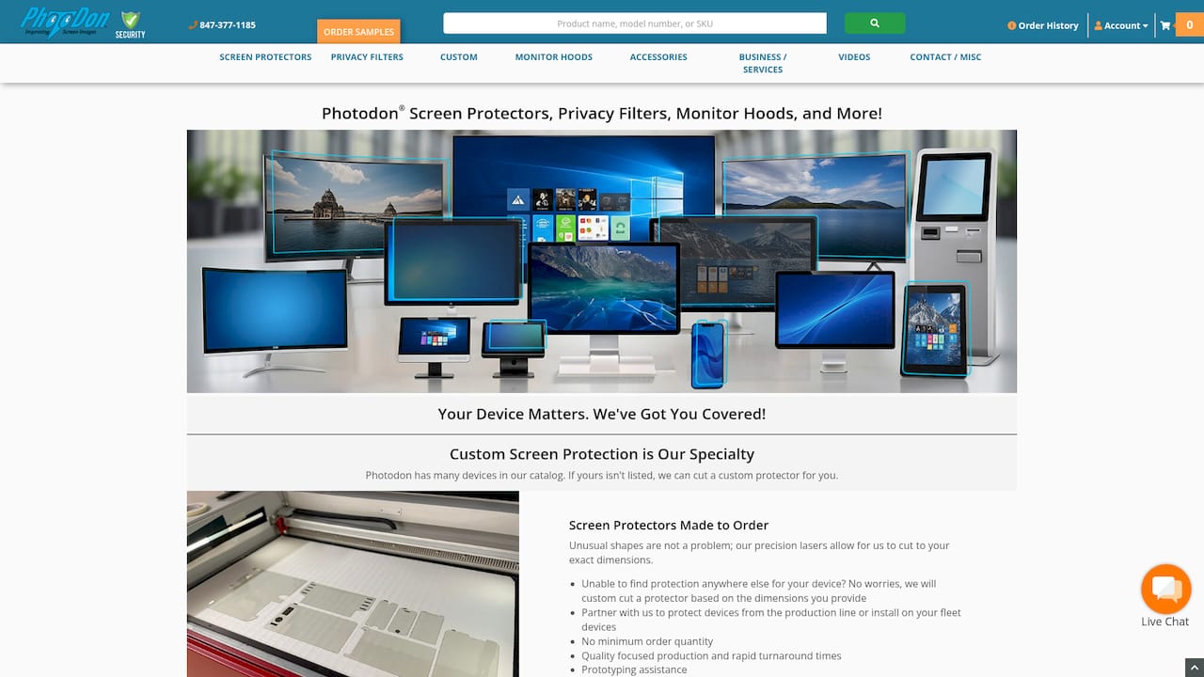Open the Screen Protectors menu

[x=265, y=57]
